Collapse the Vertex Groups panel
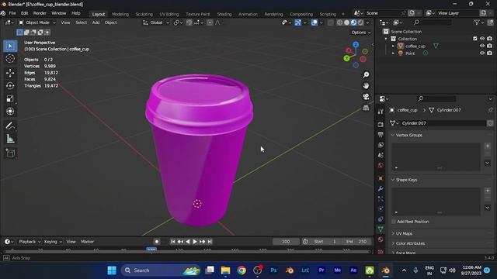 [x=409, y=136]
